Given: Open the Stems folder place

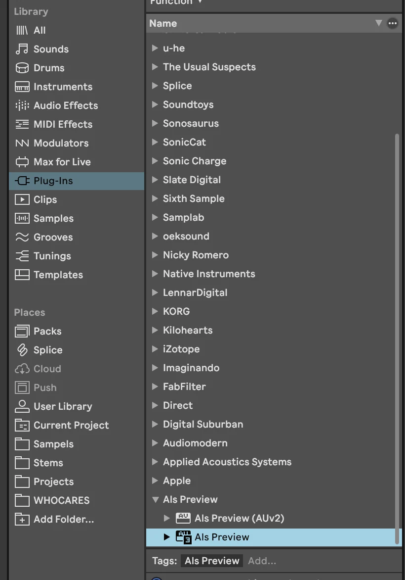Looking at the screenshot, I should click(x=48, y=463).
